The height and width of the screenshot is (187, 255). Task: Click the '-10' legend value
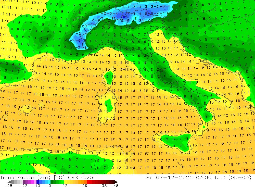point(36,186)
